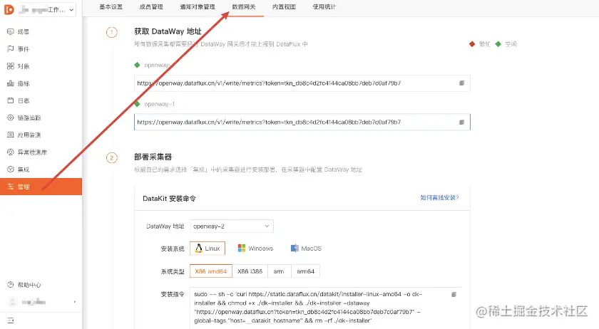Select MacOS as the install system
This screenshot has width=599, height=329.
click(x=306, y=249)
